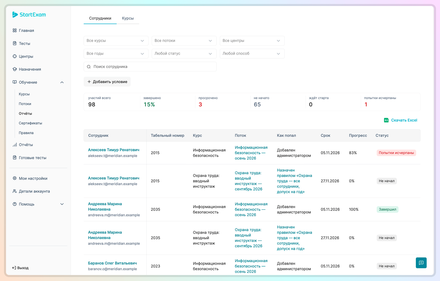Screen dimensions: 440x281
Task: Click the bar-chart icon next to Отчёты
Action: 15,145
